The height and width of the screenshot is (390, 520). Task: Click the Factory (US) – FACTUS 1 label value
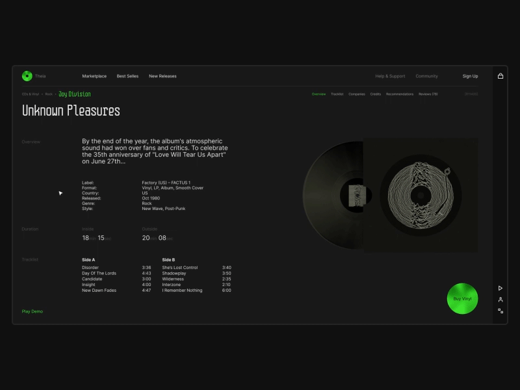point(166,183)
